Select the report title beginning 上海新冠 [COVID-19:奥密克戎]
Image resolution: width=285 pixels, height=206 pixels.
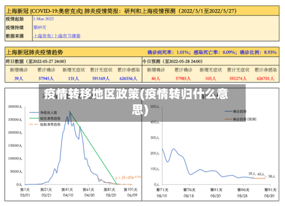pos(121,11)
